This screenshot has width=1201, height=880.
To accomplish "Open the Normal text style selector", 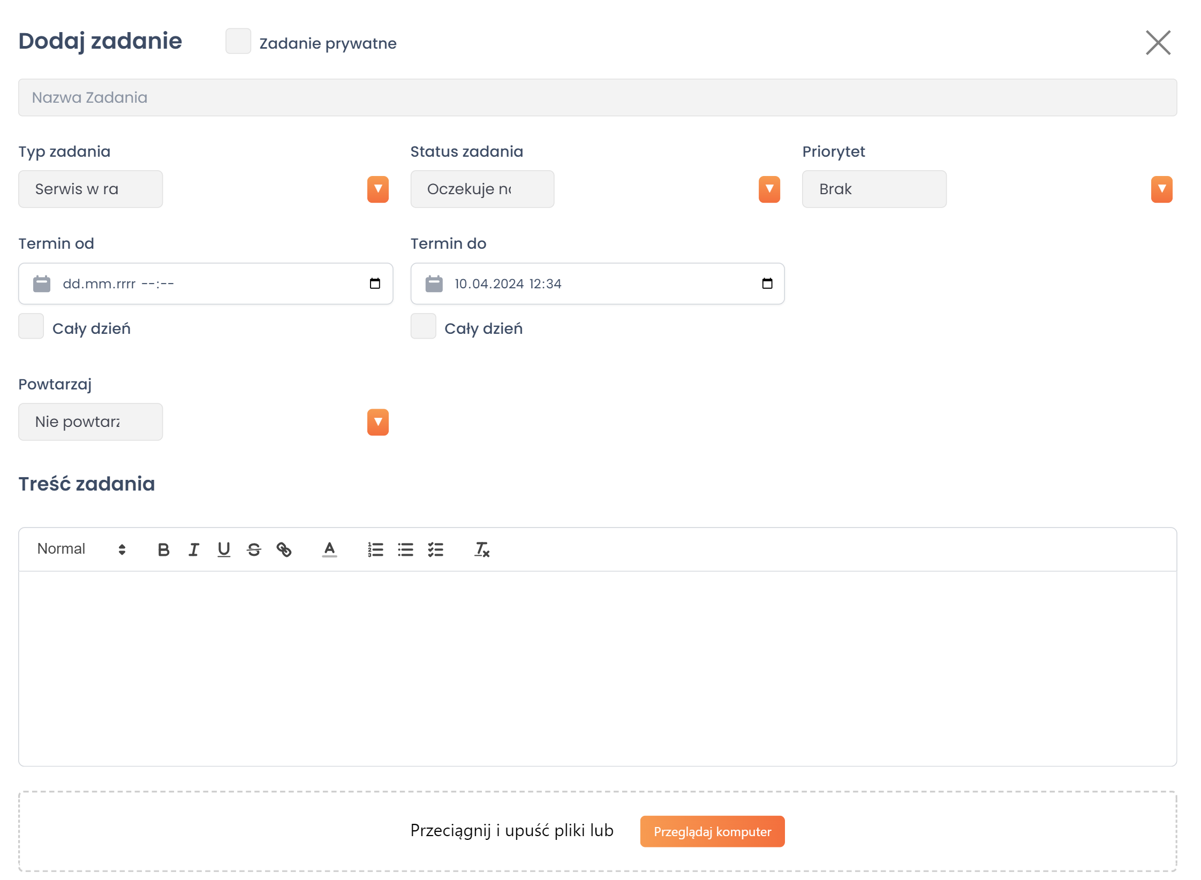I will [x=81, y=549].
